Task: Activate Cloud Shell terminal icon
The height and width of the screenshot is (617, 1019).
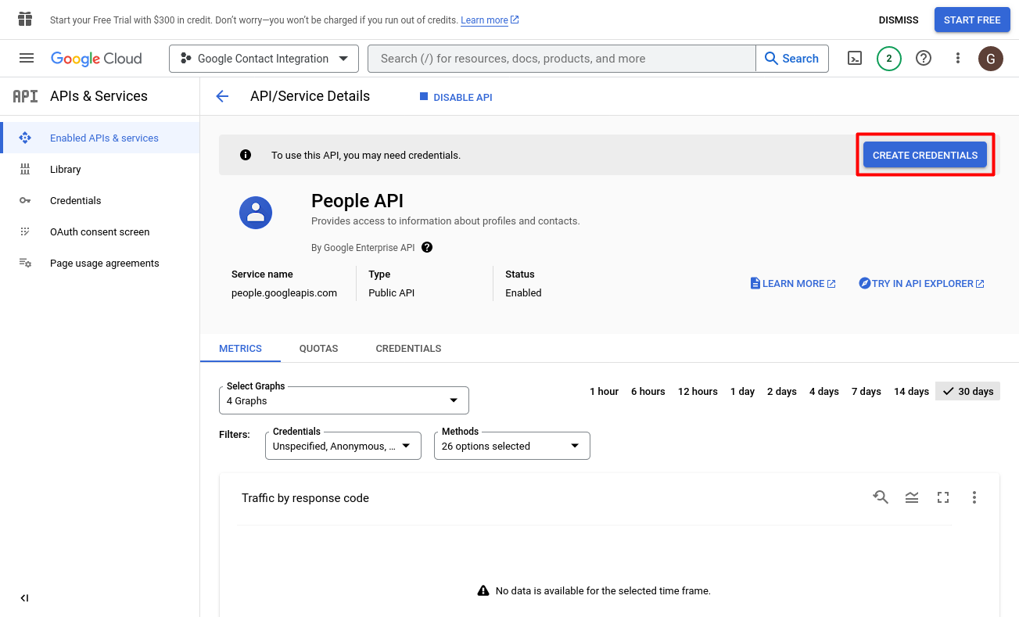Action: 855,58
